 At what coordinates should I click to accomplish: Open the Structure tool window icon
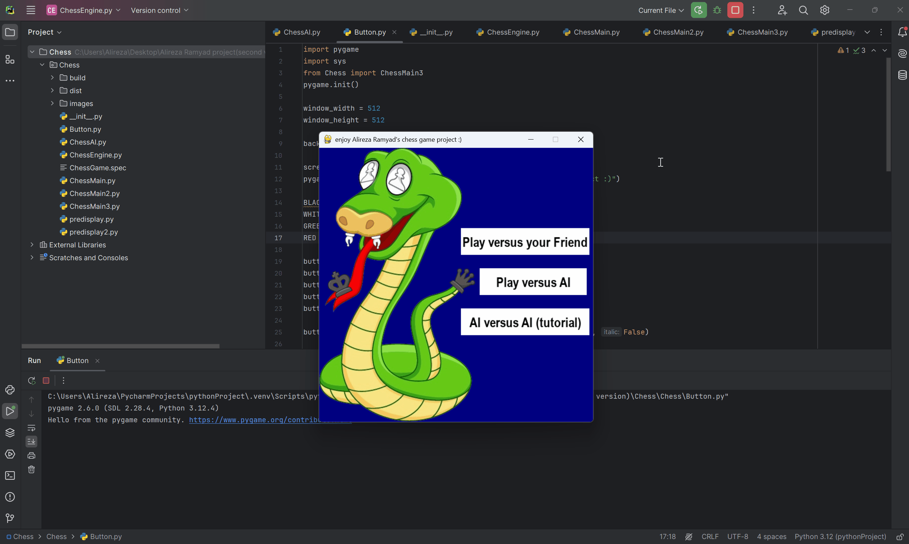click(10, 59)
